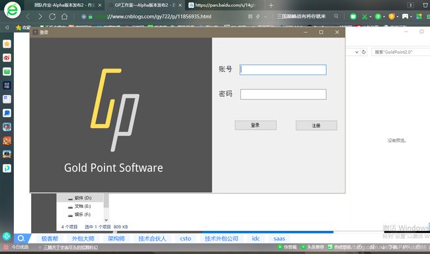Click the skin shirt icon at top right
Viewport: 430px width, 254px height.
(x=425, y=5)
